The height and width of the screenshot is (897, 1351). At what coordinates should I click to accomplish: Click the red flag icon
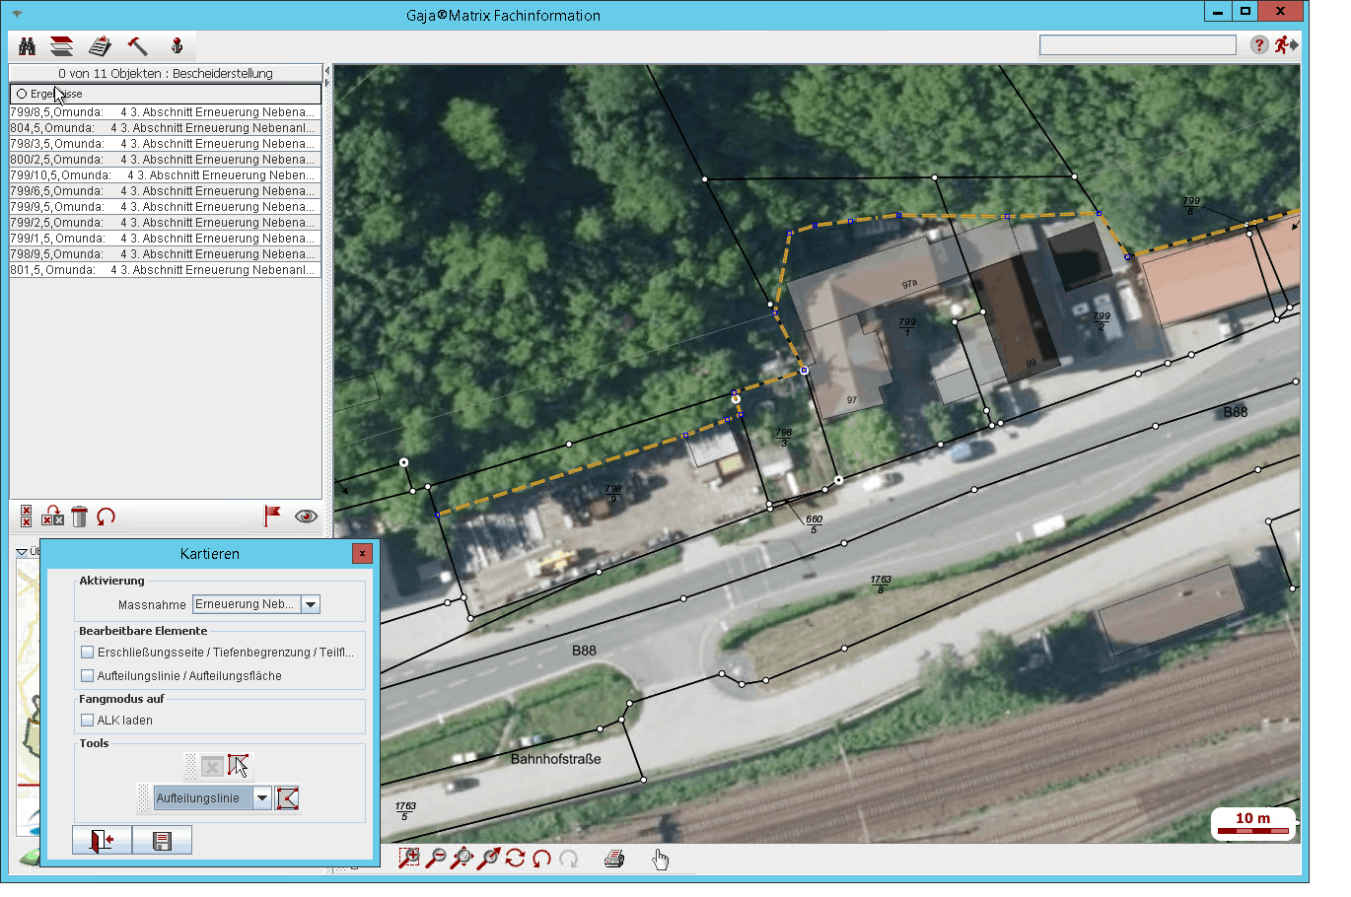[x=272, y=516]
